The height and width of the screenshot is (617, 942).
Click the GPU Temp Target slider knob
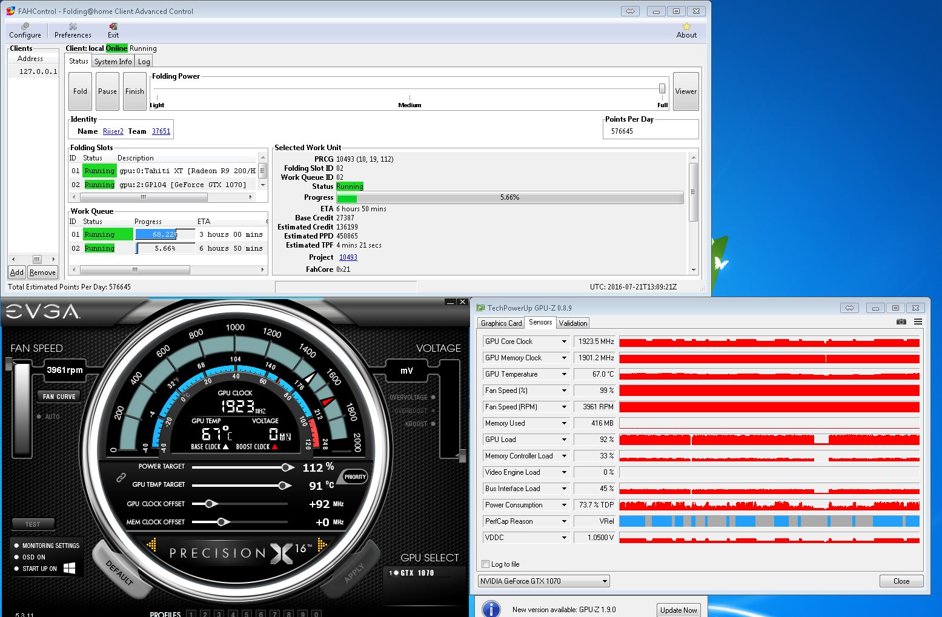pos(283,486)
